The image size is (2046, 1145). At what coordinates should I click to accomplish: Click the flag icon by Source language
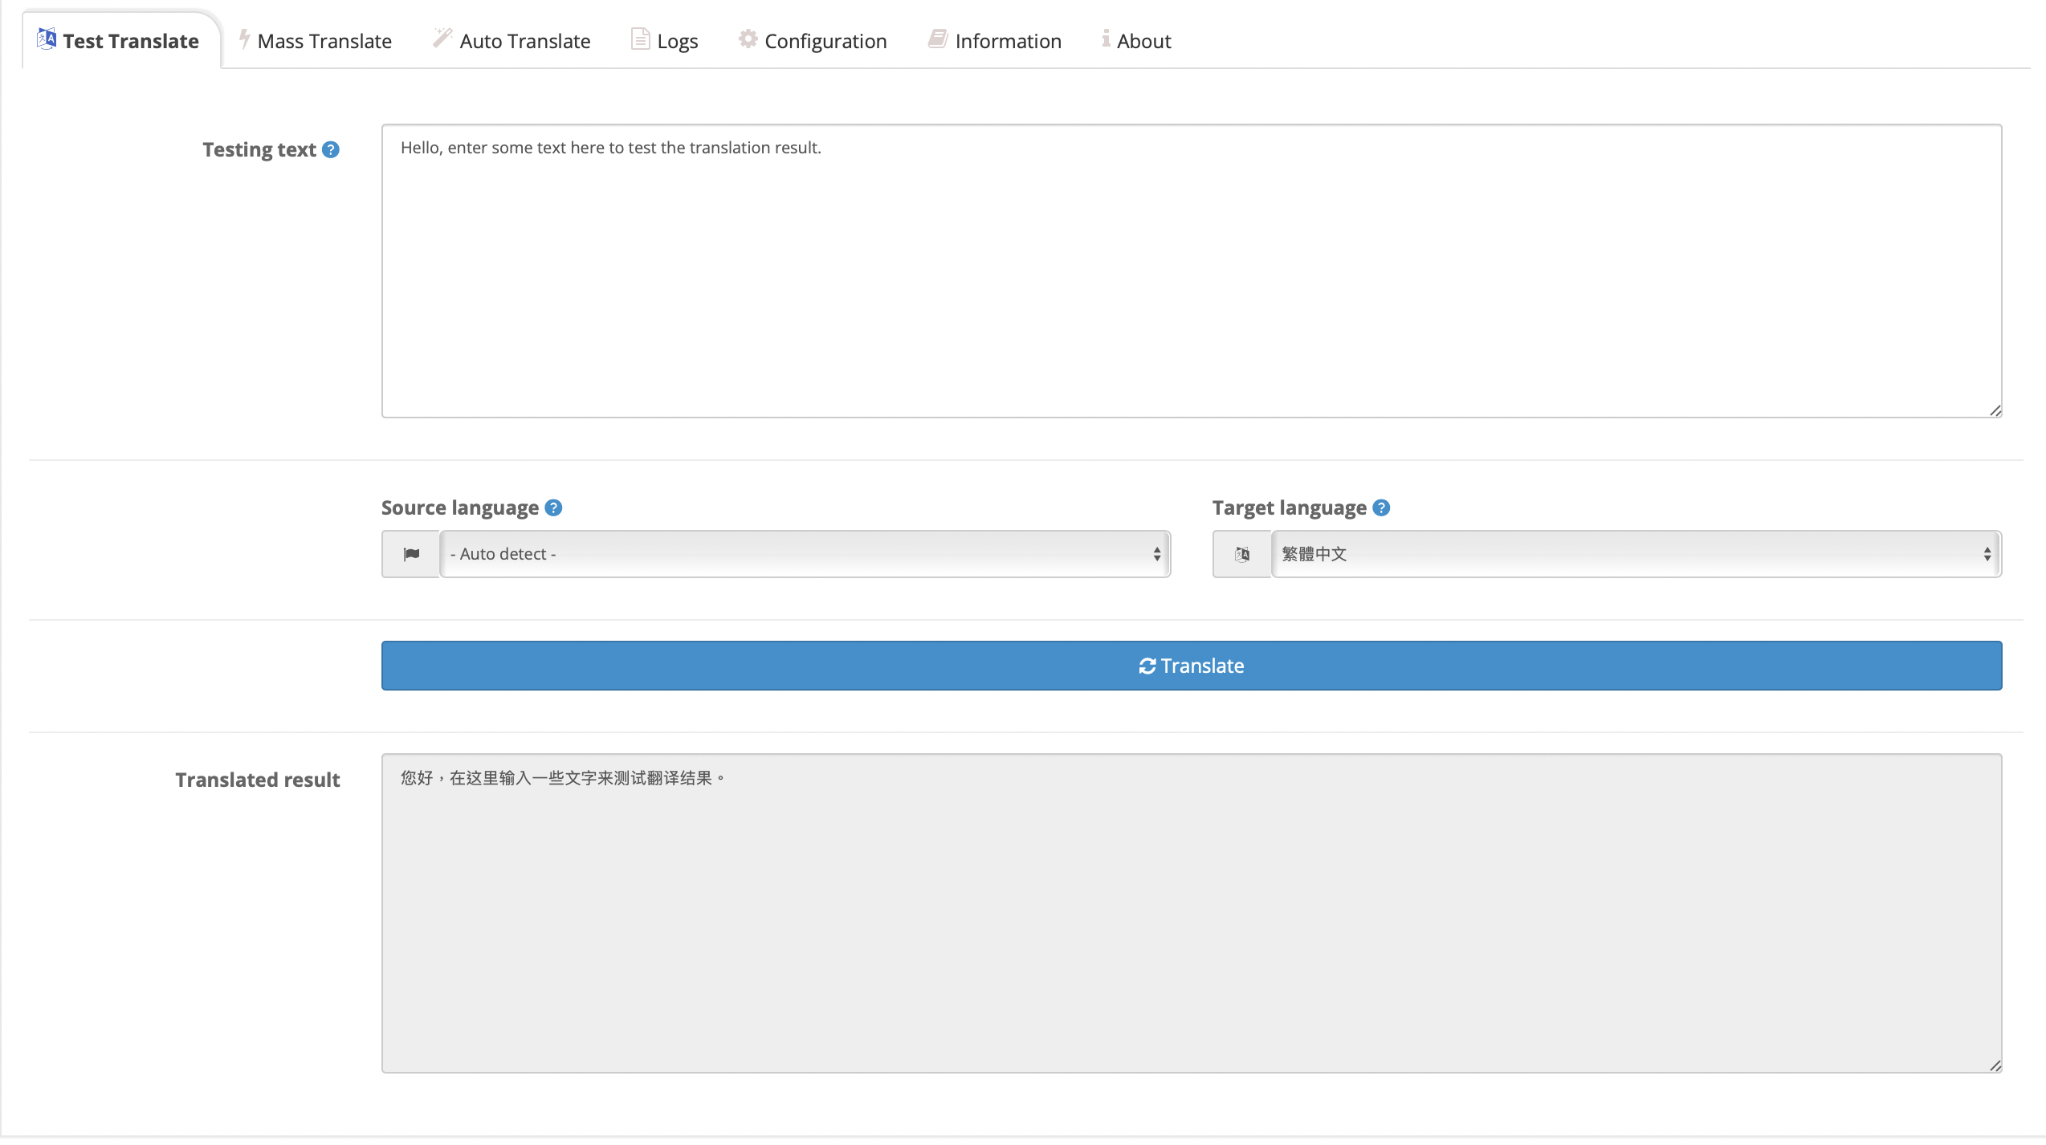coord(411,554)
